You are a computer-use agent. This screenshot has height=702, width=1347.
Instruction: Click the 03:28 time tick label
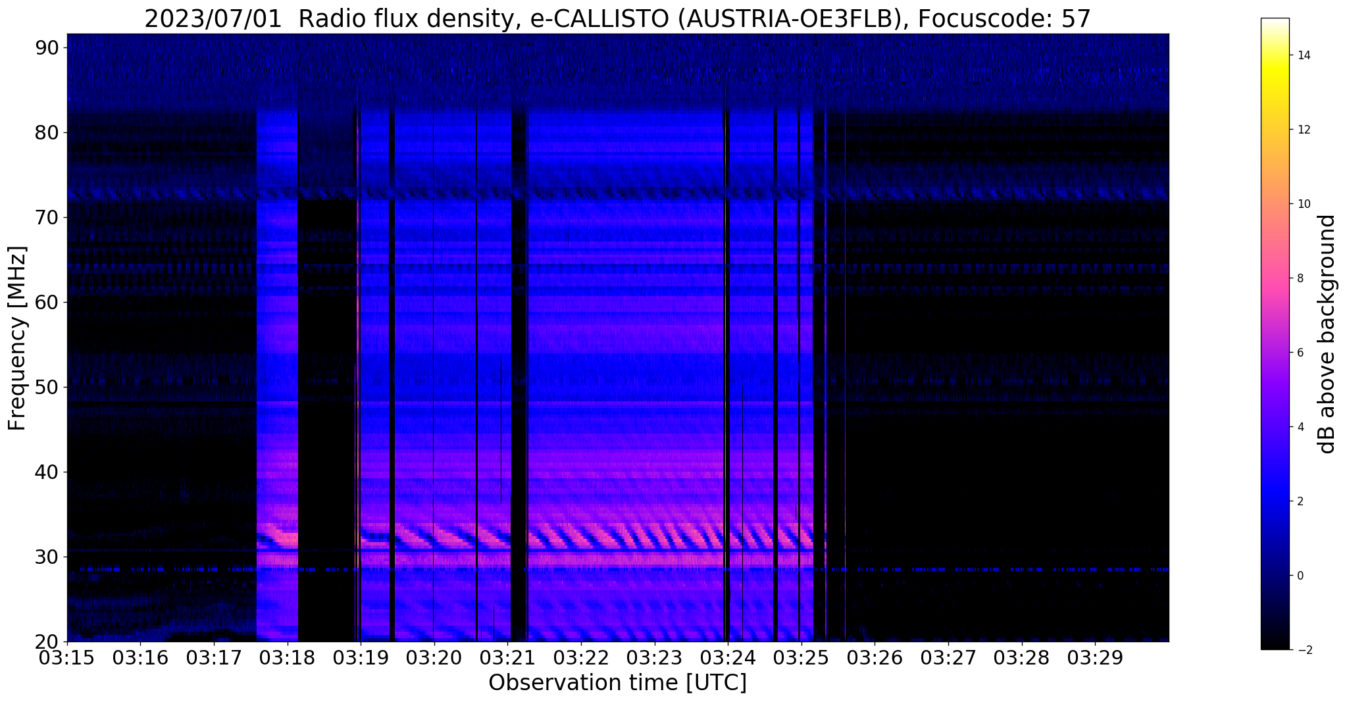point(1021,657)
